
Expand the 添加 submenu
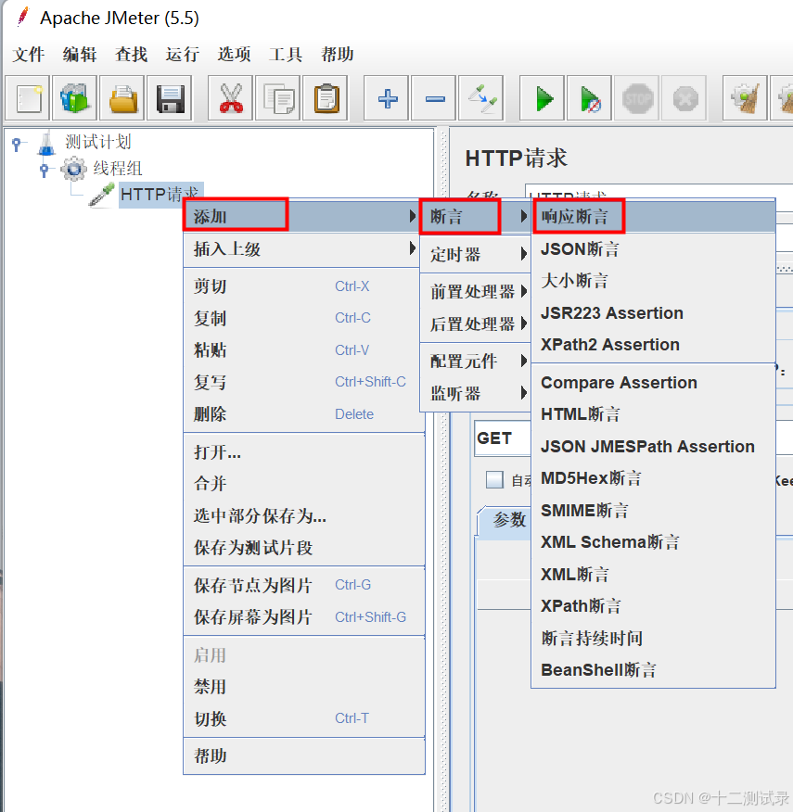tap(301, 216)
